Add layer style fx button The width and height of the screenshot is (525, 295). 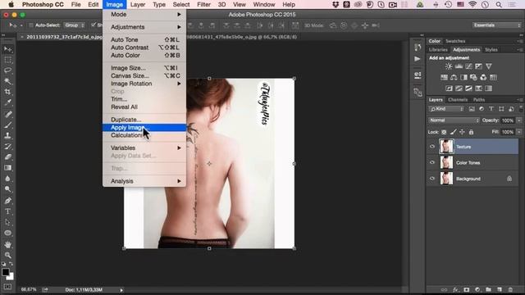pos(455,289)
